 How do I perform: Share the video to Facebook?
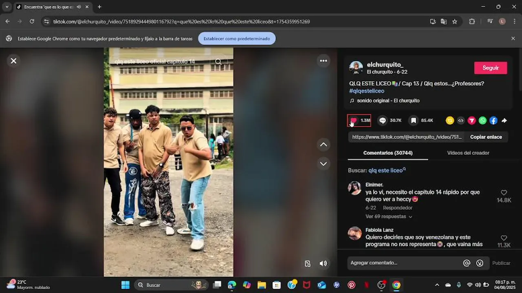[x=493, y=120]
